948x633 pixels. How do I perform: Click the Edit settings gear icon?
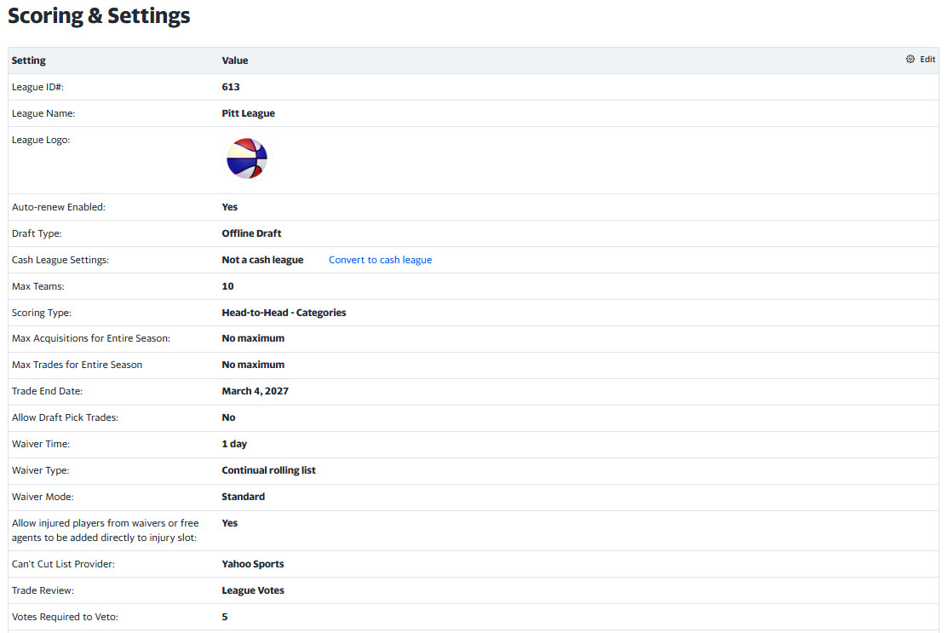[x=910, y=60]
